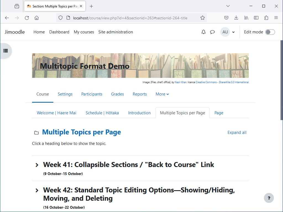Open the course index drawer icon
The width and height of the screenshot is (283, 212).
pyautogui.click(x=6, y=51)
